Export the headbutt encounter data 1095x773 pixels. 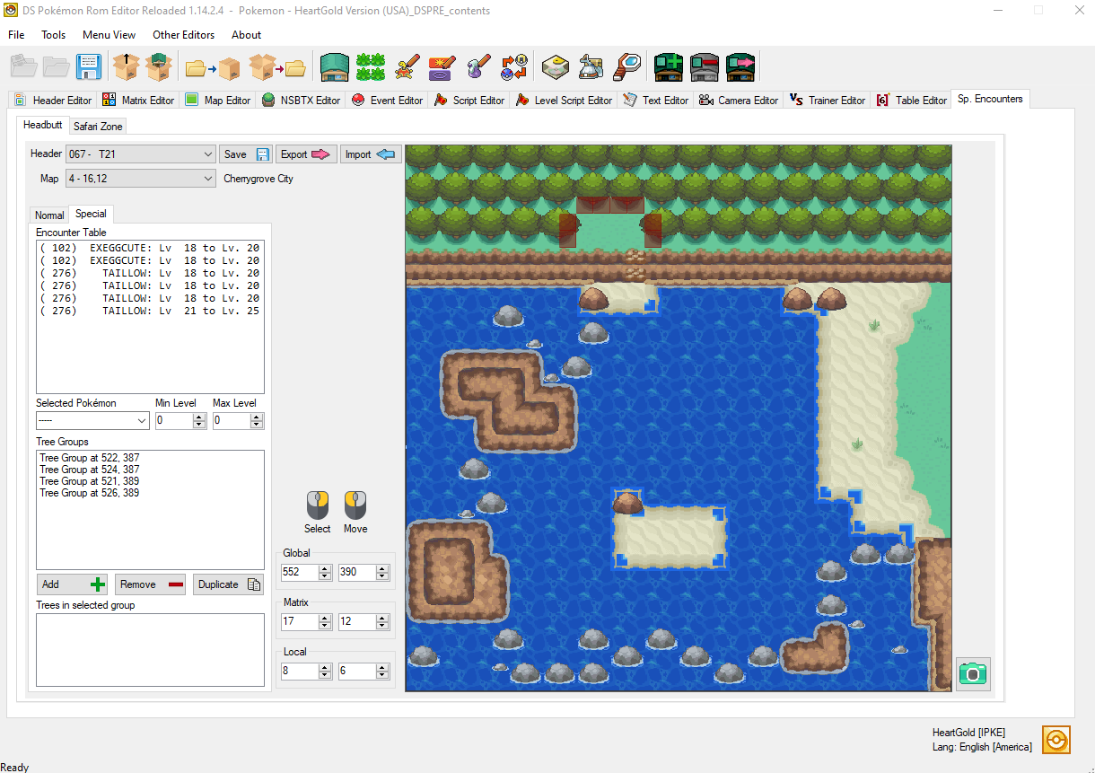pos(306,154)
